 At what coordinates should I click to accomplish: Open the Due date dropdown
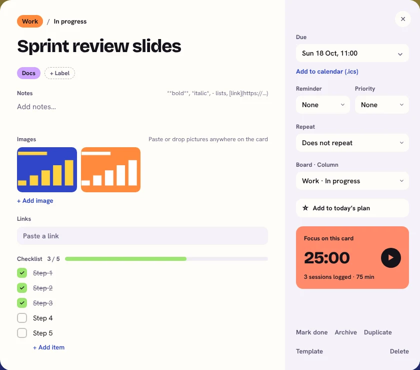click(352, 53)
